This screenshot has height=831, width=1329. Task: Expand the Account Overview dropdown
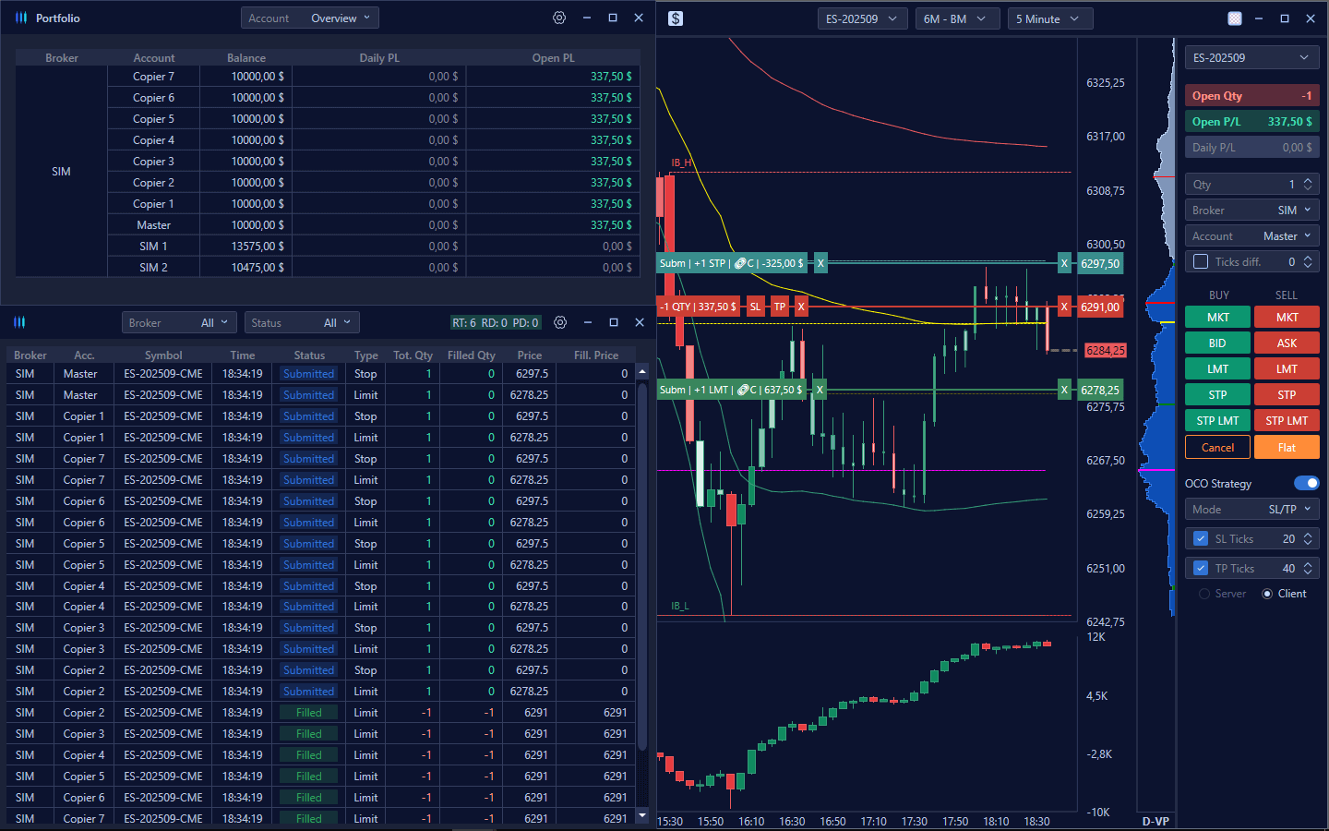(310, 18)
